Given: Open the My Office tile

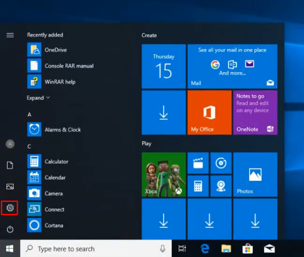Looking at the screenshot, I should [209, 112].
